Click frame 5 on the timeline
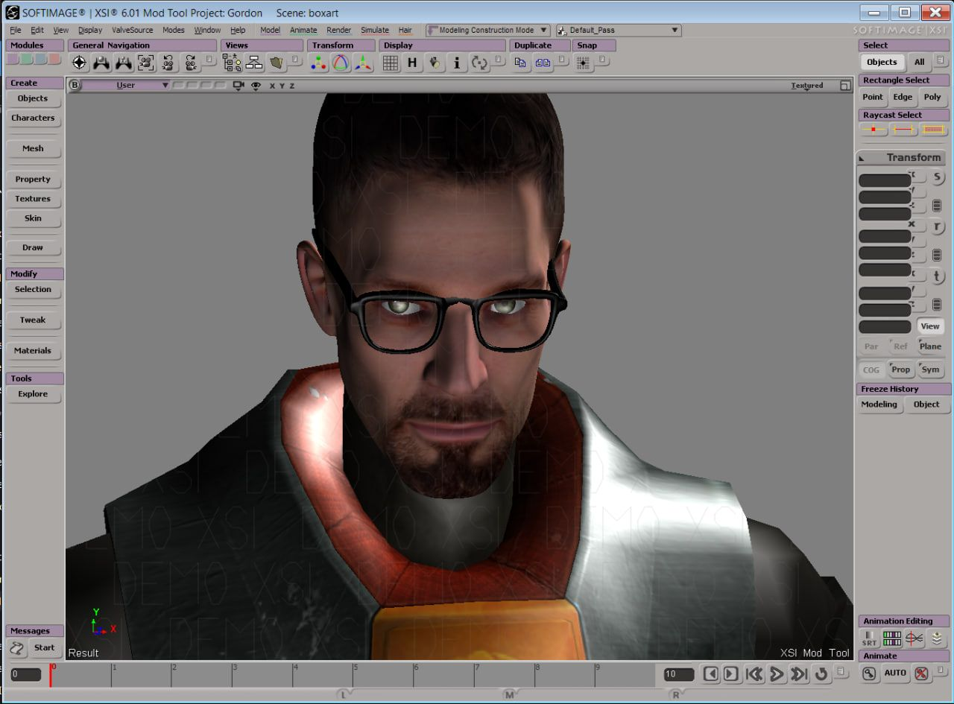The image size is (954, 704). [x=356, y=675]
